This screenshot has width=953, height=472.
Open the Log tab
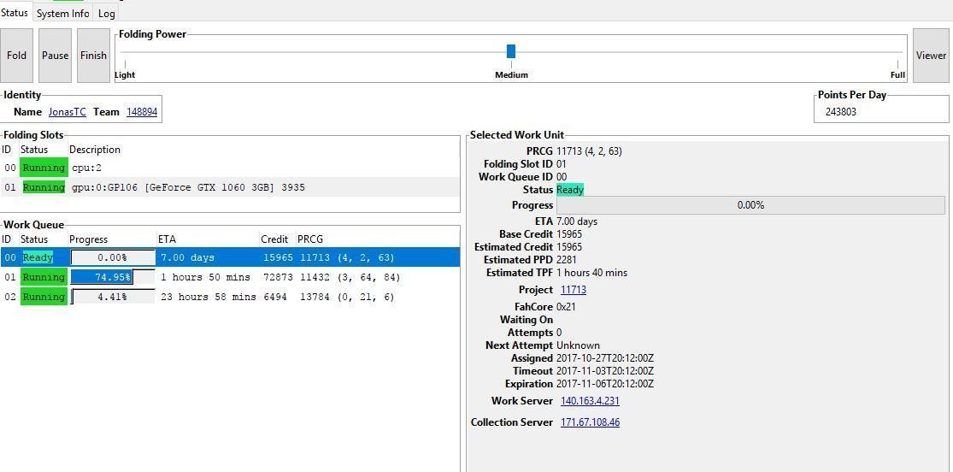point(106,14)
